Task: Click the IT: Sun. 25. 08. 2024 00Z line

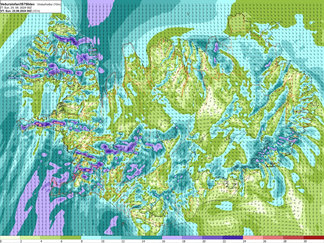Action: [x=16, y=8]
